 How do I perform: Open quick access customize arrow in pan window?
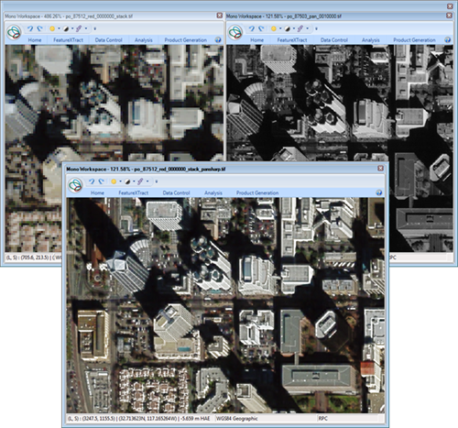click(316, 28)
